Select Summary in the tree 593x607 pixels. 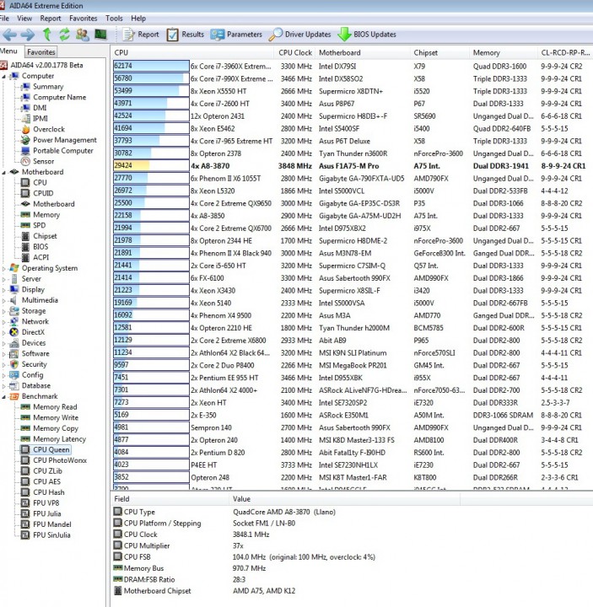pos(48,87)
